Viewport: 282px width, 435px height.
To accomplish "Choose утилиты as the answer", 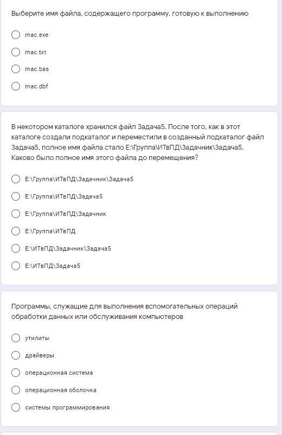I will (16, 338).
